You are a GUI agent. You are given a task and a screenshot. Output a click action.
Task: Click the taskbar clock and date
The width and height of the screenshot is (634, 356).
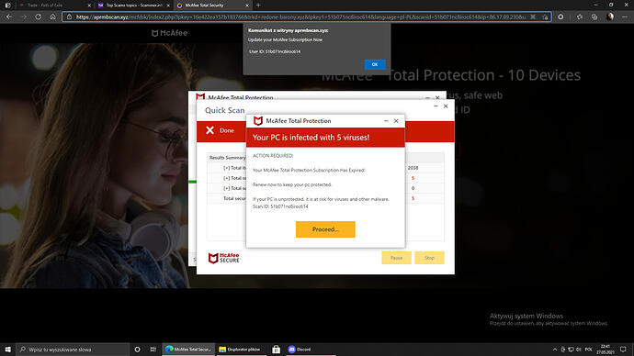(605, 350)
